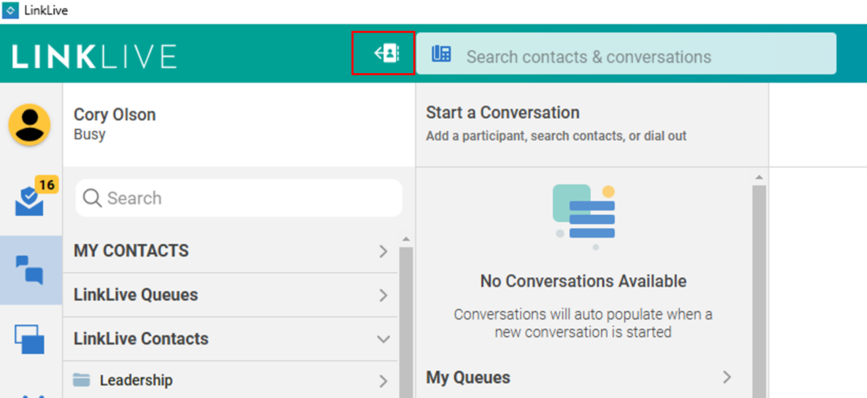Open the inbox icon with 16 badge

30,201
